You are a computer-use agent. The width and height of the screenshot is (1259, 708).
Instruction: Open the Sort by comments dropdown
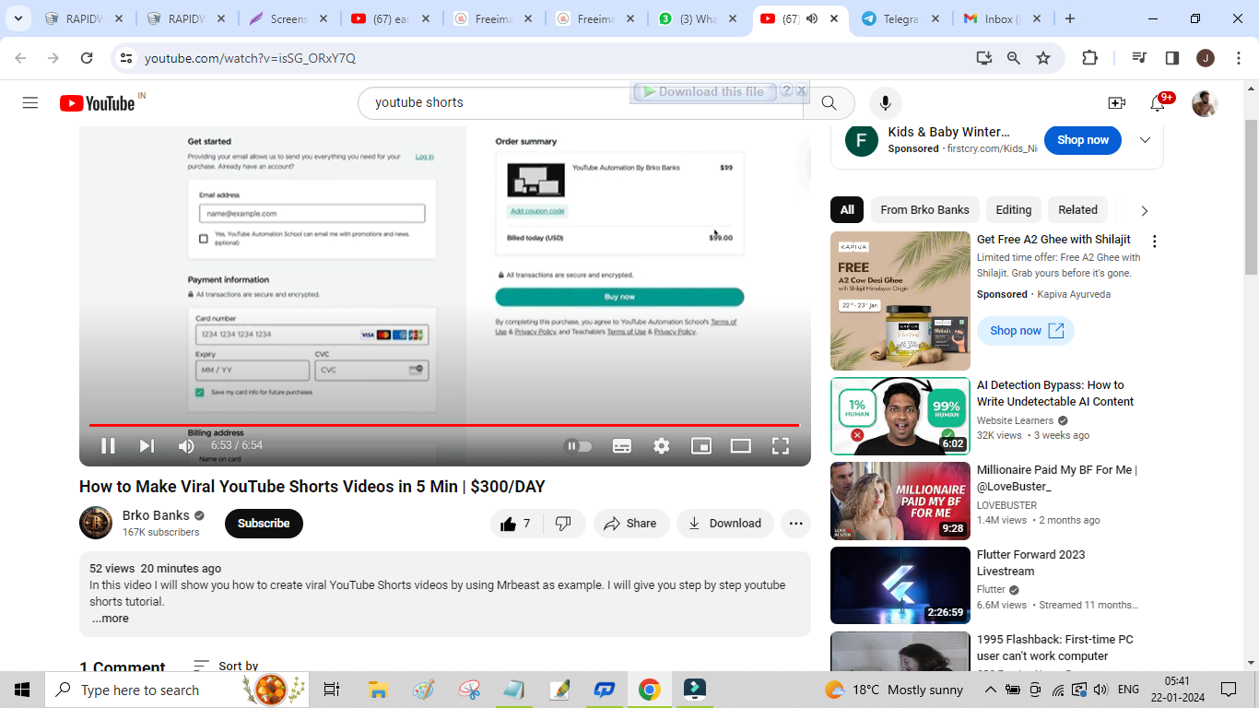(x=226, y=666)
